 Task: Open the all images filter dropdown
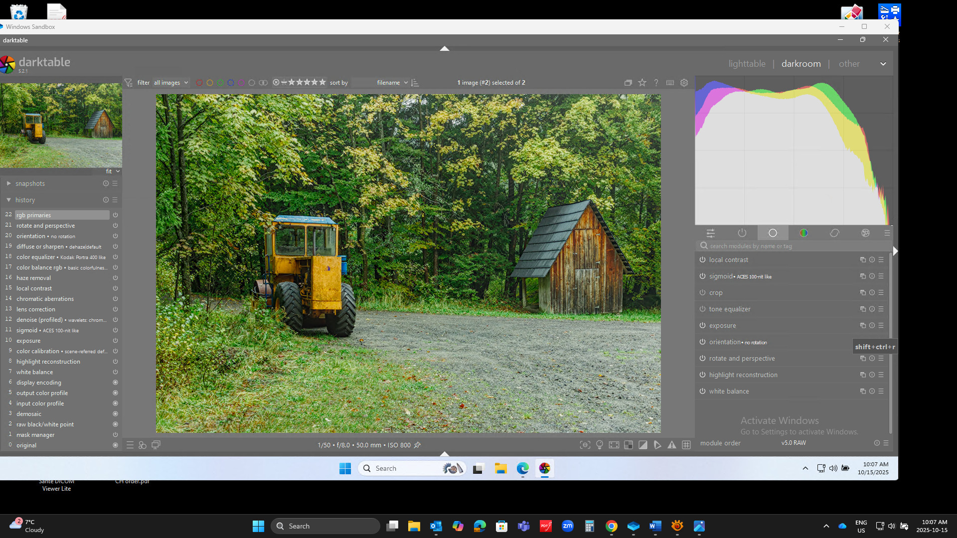click(170, 83)
